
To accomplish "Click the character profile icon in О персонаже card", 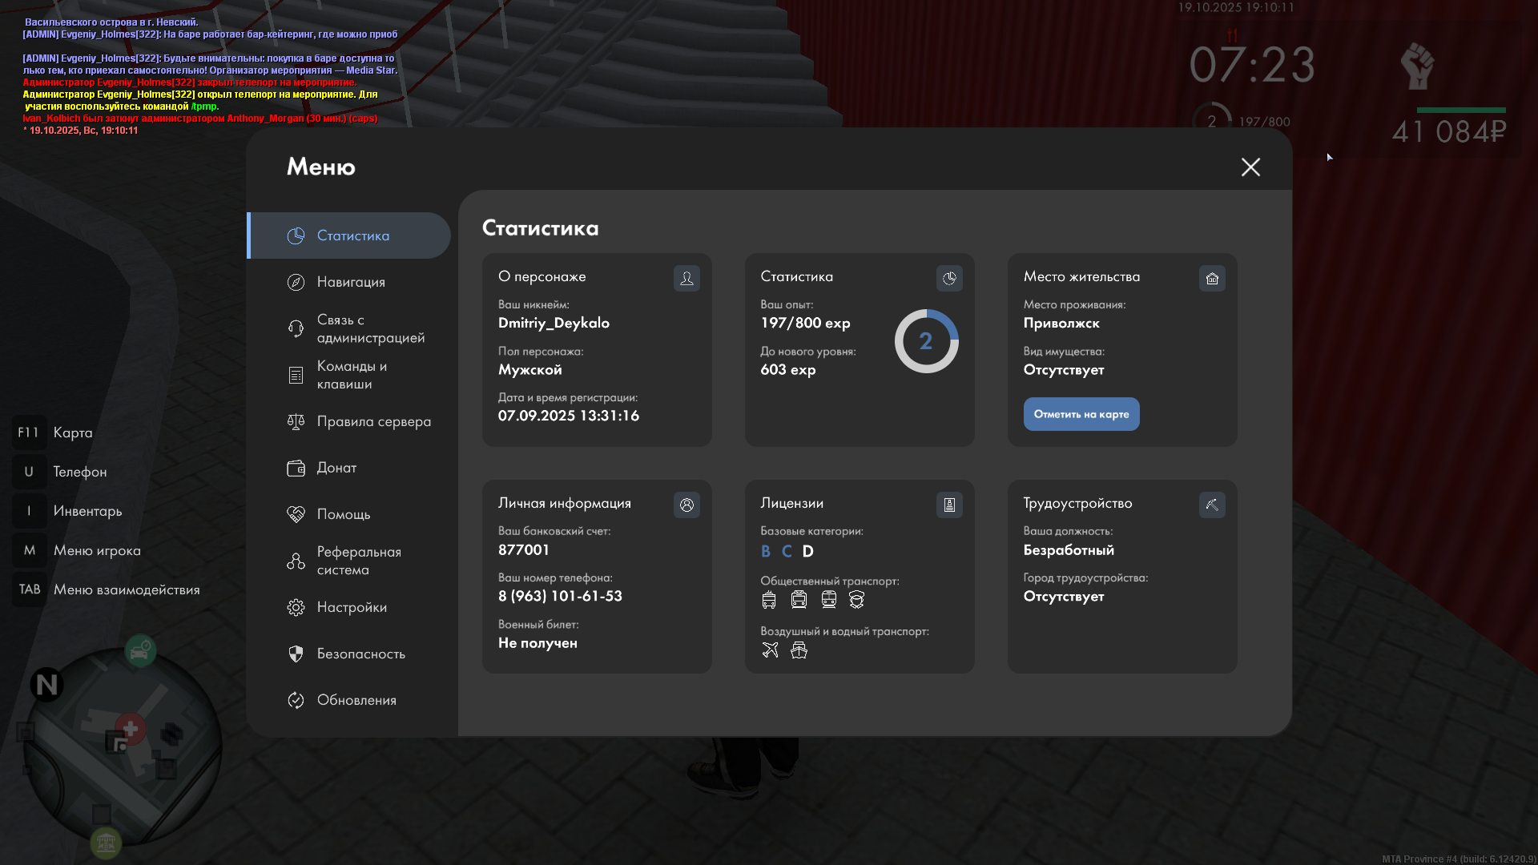I will tap(686, 278).
